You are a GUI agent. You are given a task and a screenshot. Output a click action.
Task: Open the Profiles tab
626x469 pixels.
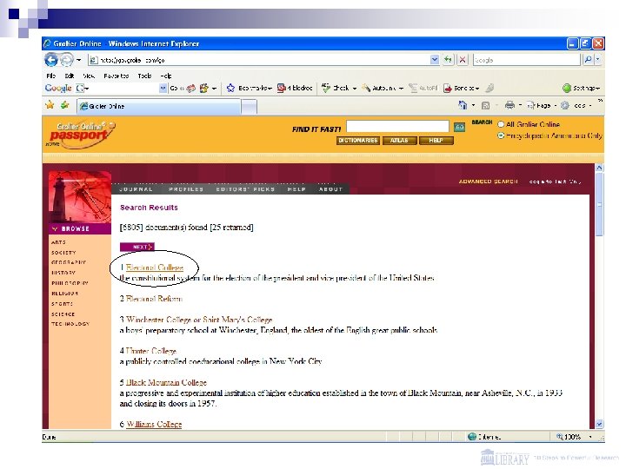pyautogui.click(x=186, y=189)
